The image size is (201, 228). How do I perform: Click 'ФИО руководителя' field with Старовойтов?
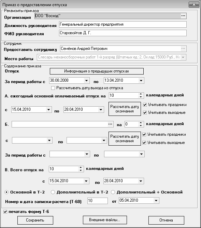click(x=123, y=33)
